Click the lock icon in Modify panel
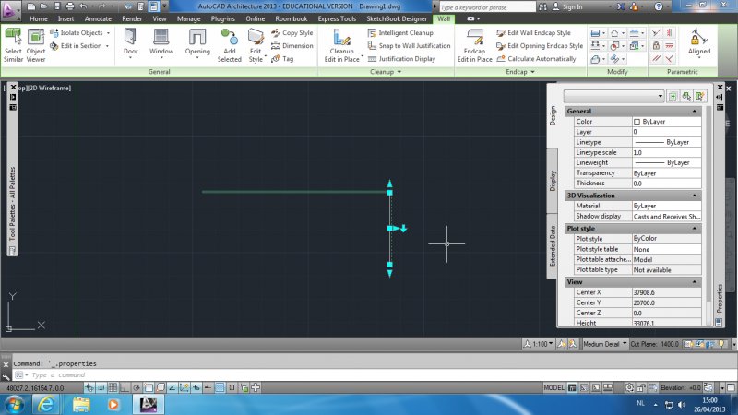 pyautogui.click(x=656, y=45)
